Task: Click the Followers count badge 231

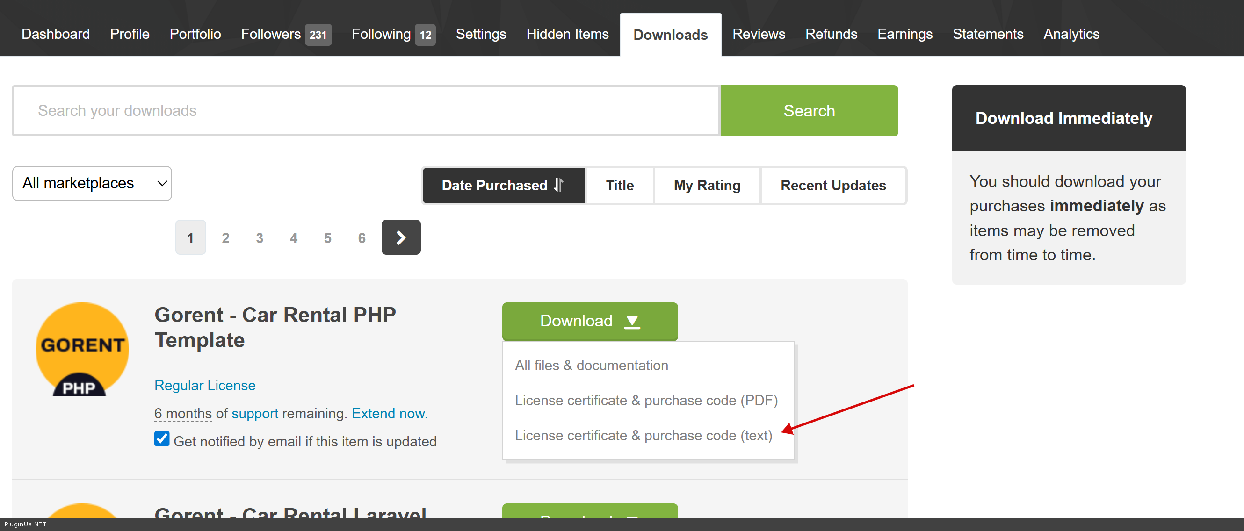Action: pos(318,34)
